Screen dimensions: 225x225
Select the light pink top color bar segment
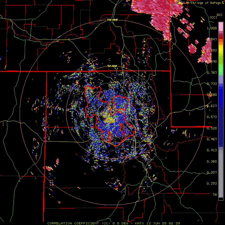[221, 26]
